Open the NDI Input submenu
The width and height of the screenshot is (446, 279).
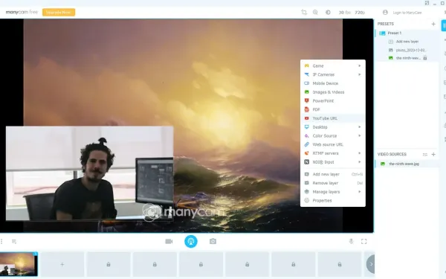coord(333,162)
